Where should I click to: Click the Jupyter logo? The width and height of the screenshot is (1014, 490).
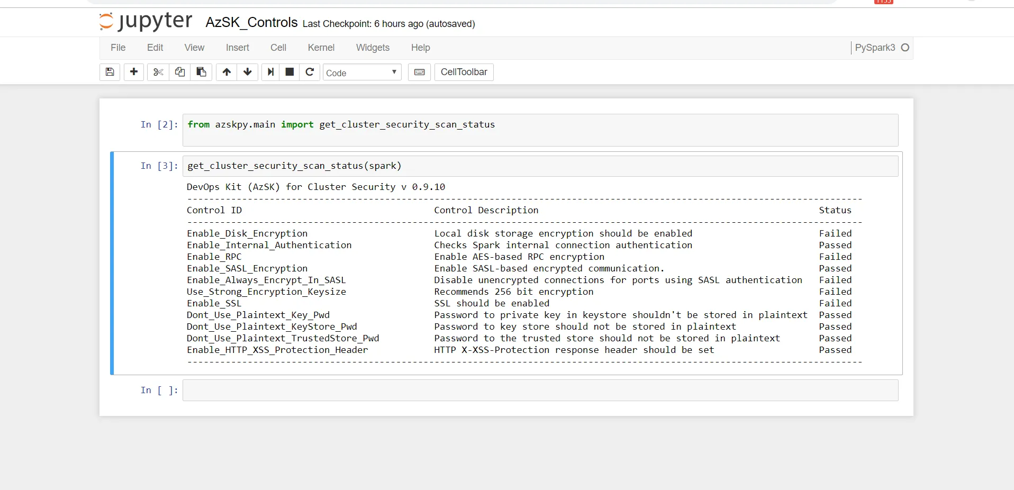146,22
